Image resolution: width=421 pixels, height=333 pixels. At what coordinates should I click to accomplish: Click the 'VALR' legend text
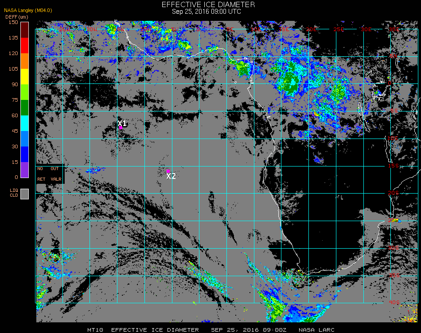56,179
